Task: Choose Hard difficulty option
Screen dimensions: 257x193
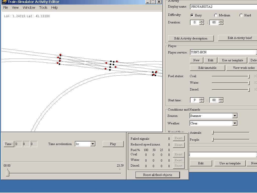Action: [x=241, y=15]
